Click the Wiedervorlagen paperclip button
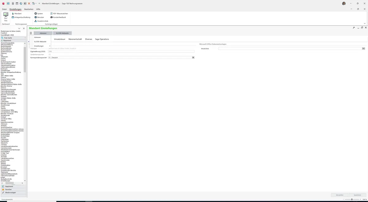Image resolution: width=368 pixels, height=202 pixels. (x=13, y=193)
